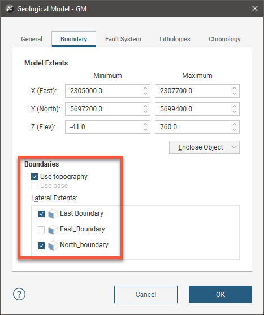Image resolution: width=264 pixels, height=315 pixels.
Task: Decrease Z Elev maximum with down arrow
Action: pos(235,130)
